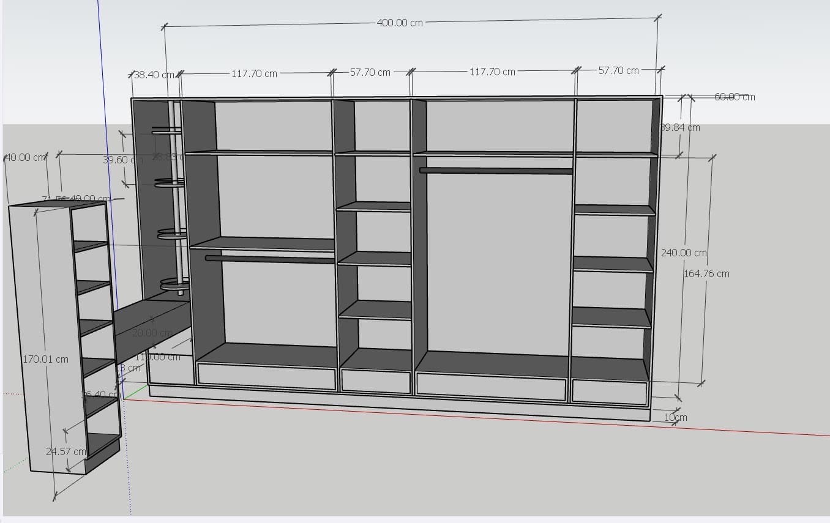
Task: Click the 170.01 cm shelf unit height
Action: click(x=45, y=359)
